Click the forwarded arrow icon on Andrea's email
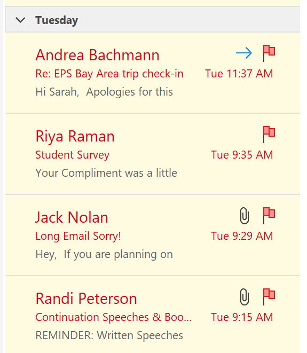 pos(244,53)
